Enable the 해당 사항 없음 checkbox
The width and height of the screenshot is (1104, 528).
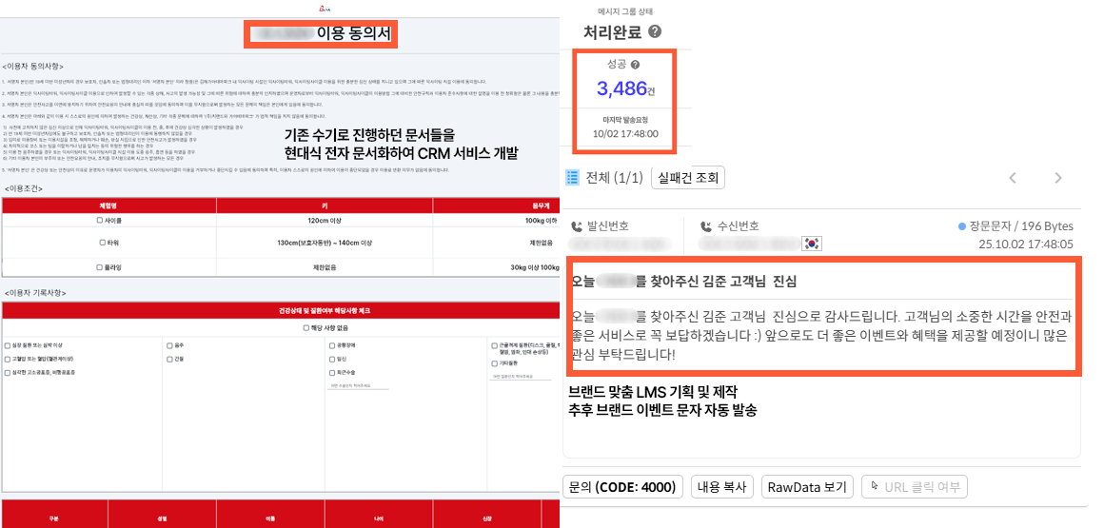coord(305,326)
